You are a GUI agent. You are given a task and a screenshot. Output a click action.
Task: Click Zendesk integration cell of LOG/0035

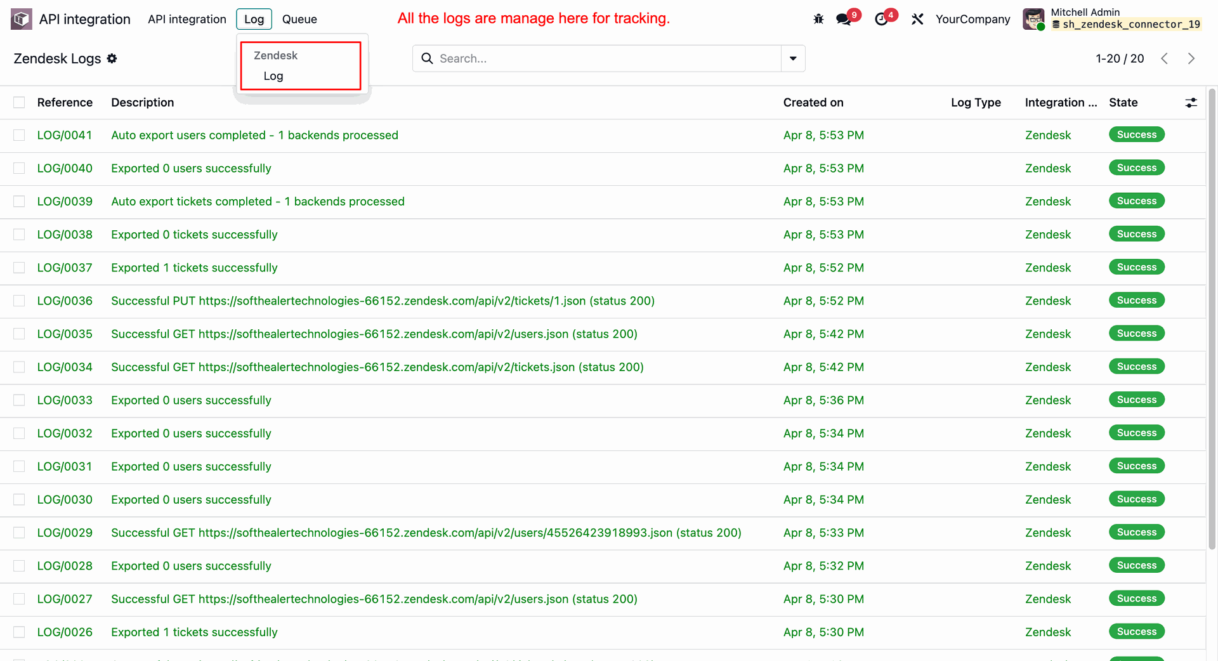[x=1048, y=334]
